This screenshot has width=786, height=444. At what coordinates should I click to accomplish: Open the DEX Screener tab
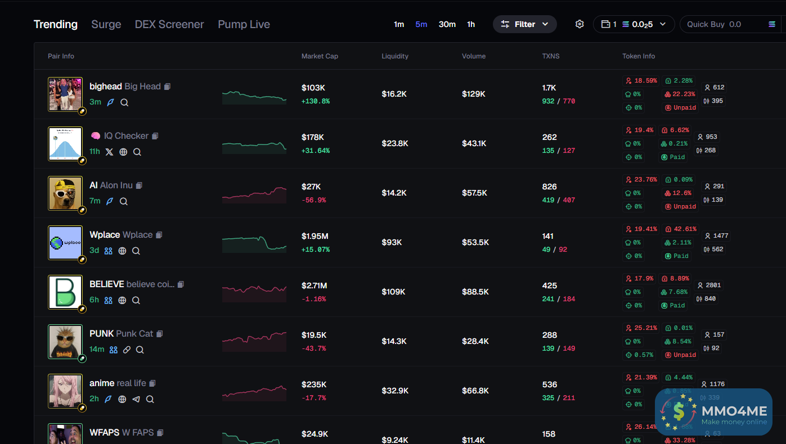click(169, 24)
